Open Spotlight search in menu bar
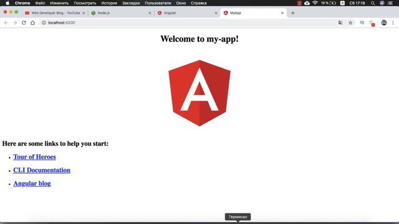399x224 pixels. pyautogui.click(x=373, y=3)
